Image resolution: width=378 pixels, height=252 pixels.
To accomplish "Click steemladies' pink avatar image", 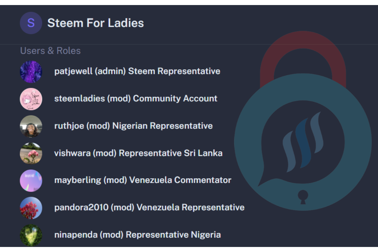I will click(31, 99).
